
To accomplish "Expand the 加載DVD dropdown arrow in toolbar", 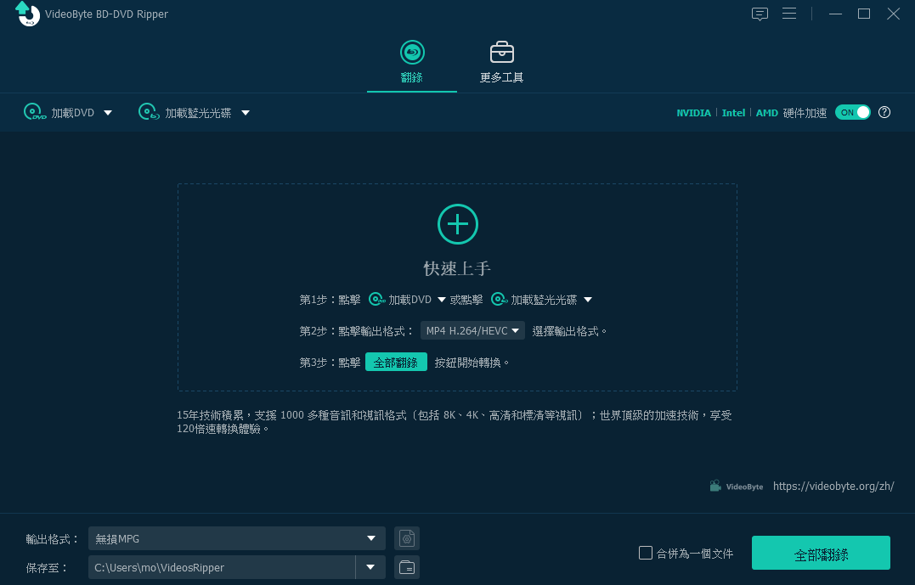I will pos(108,112).
